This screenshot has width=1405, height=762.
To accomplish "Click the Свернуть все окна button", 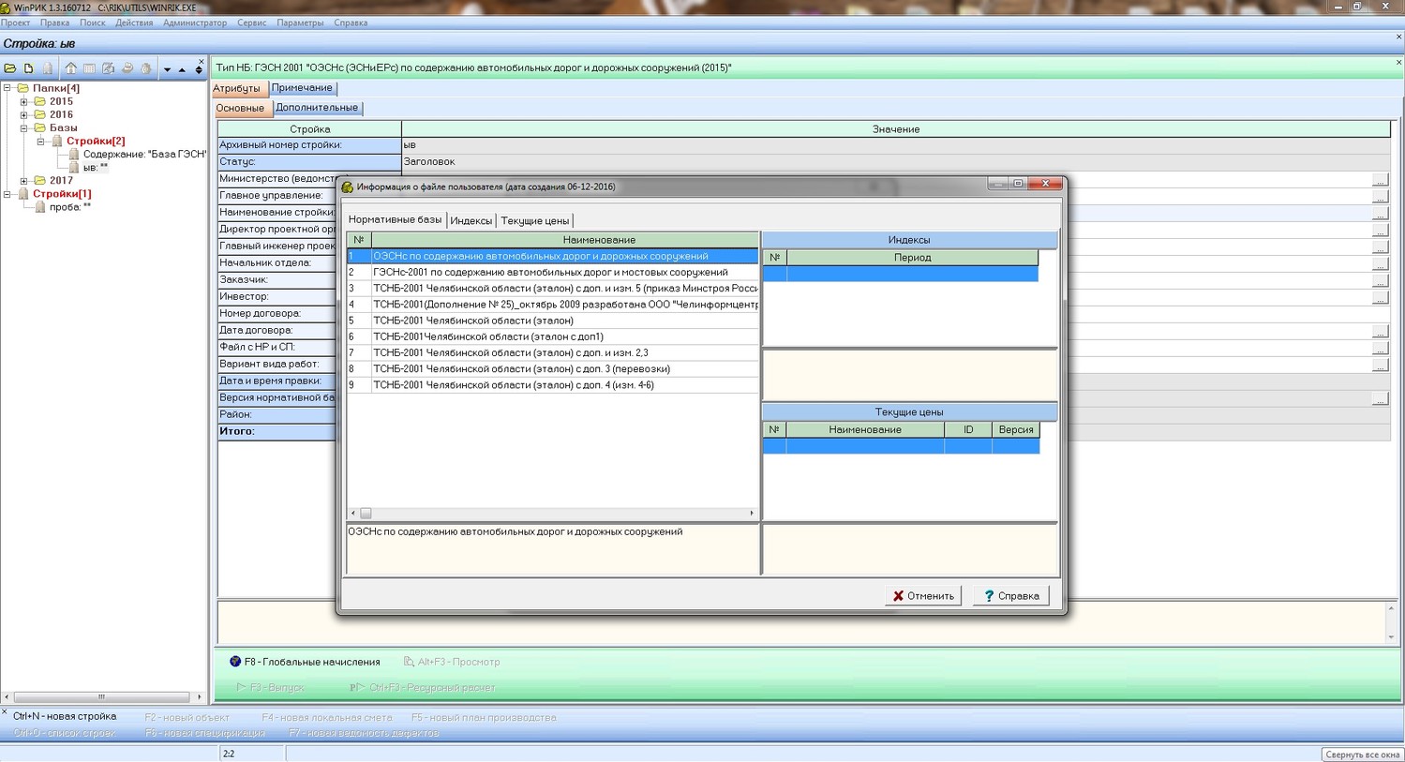I will coord(1362,755).
